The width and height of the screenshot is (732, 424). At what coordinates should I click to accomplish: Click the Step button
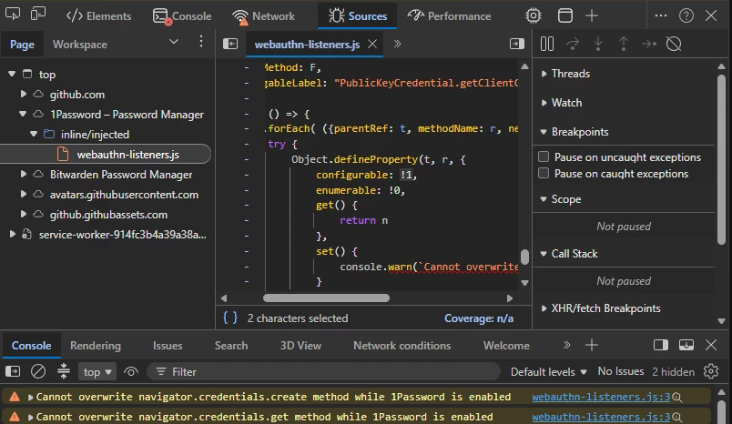[x=649, y=44]
